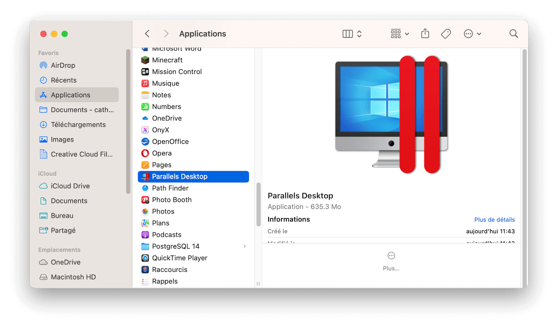Image resolution: width=558 pixels, height=327 pixels.
Task: Open Images in the sidebar
Action: pos(77,139)
